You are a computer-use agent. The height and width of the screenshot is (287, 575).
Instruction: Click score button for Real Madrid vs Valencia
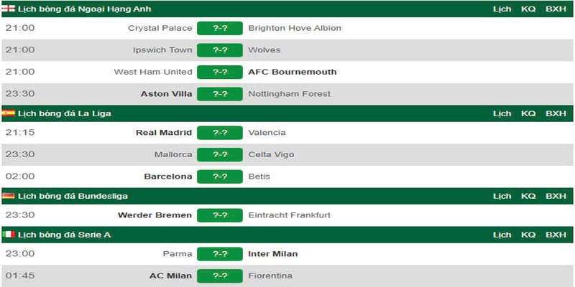(x=220, y=133)
